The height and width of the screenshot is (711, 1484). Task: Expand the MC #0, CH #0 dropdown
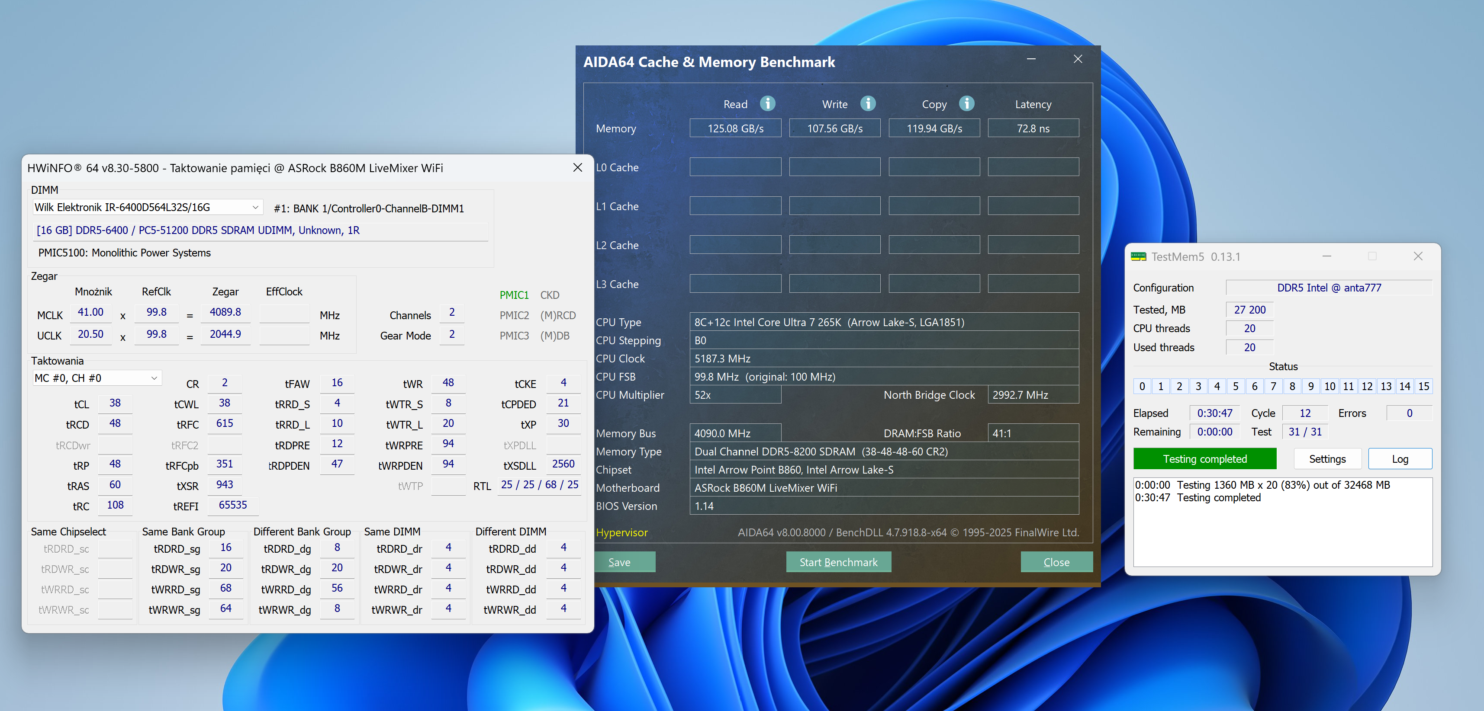click(x=154, y=378)
